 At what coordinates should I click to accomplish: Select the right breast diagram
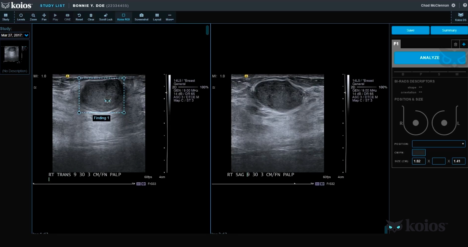click(x=415, y=123)
